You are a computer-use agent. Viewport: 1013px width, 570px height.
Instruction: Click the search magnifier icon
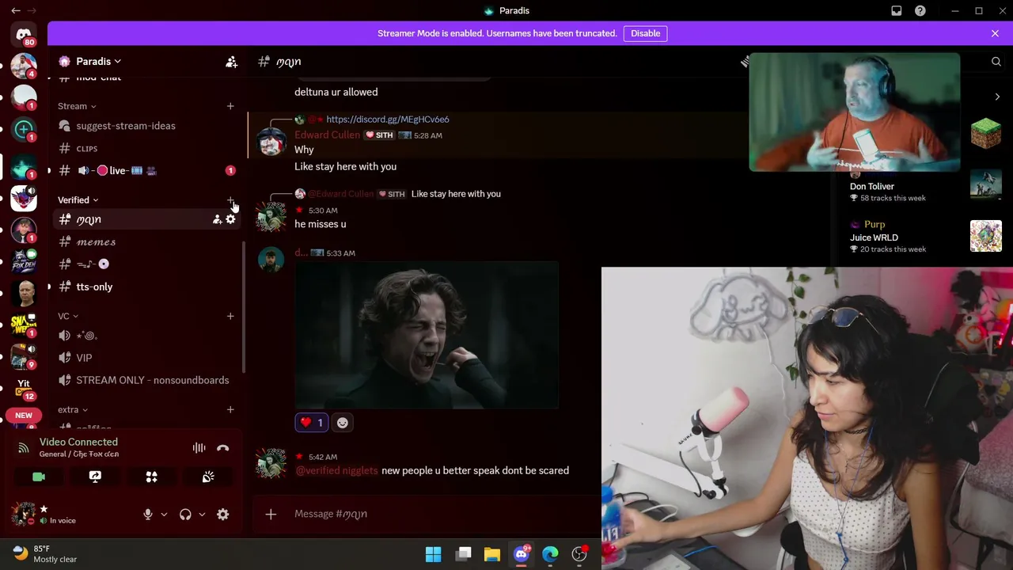pos(996,62)
